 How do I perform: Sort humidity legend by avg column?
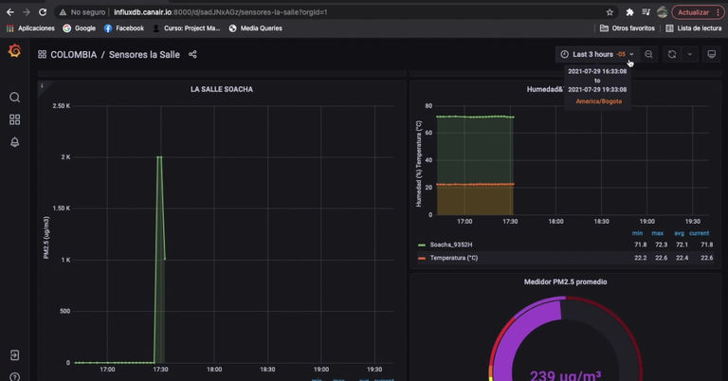click(680, 233)
